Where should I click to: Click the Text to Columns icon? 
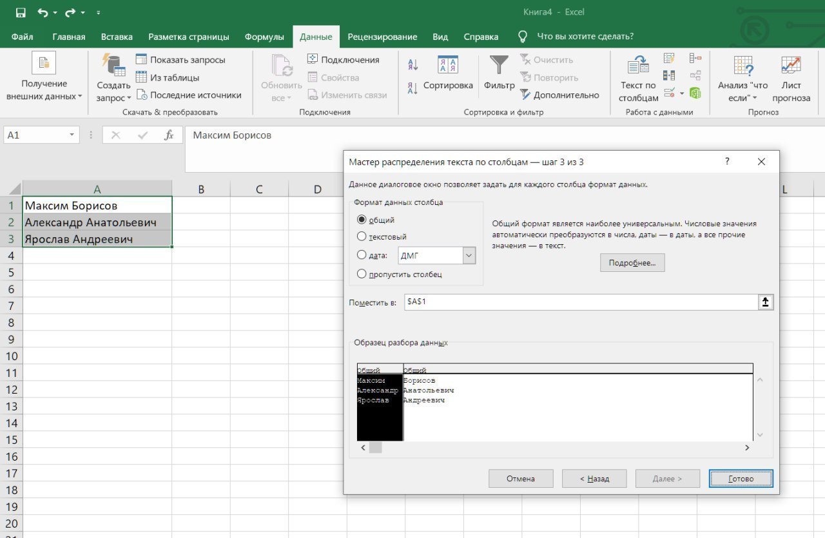click(638, 66)
